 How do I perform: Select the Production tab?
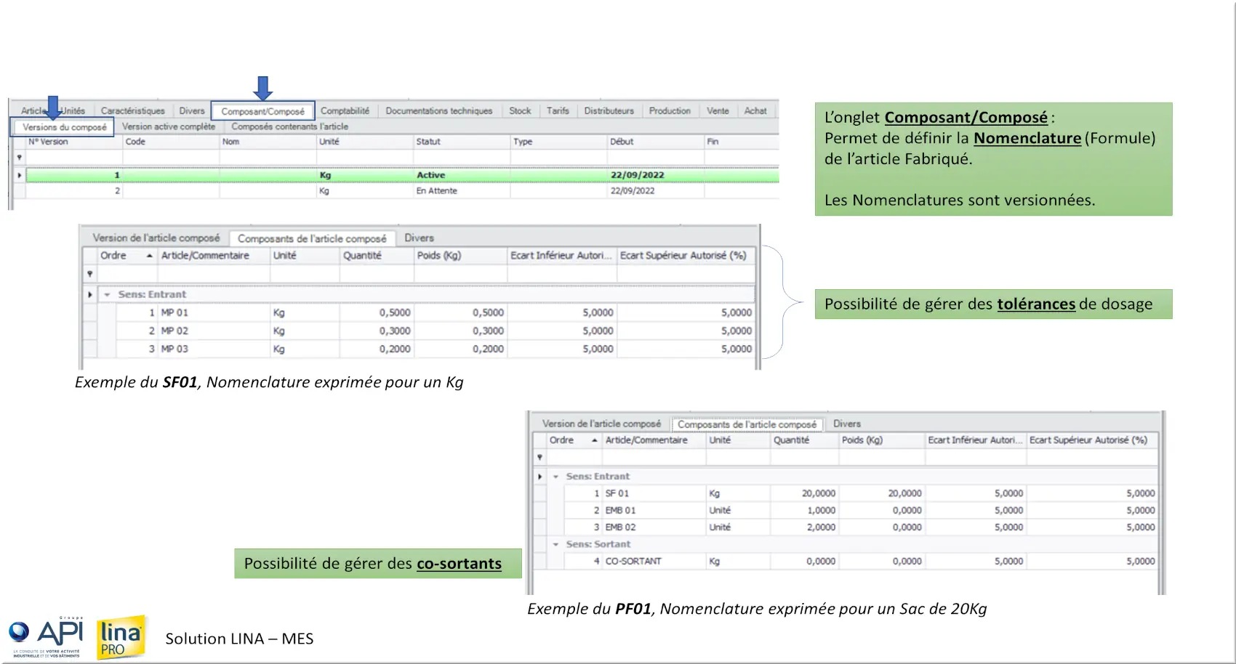670,111
